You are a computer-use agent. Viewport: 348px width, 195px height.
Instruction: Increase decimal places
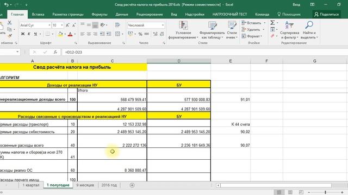pos(156,34)
